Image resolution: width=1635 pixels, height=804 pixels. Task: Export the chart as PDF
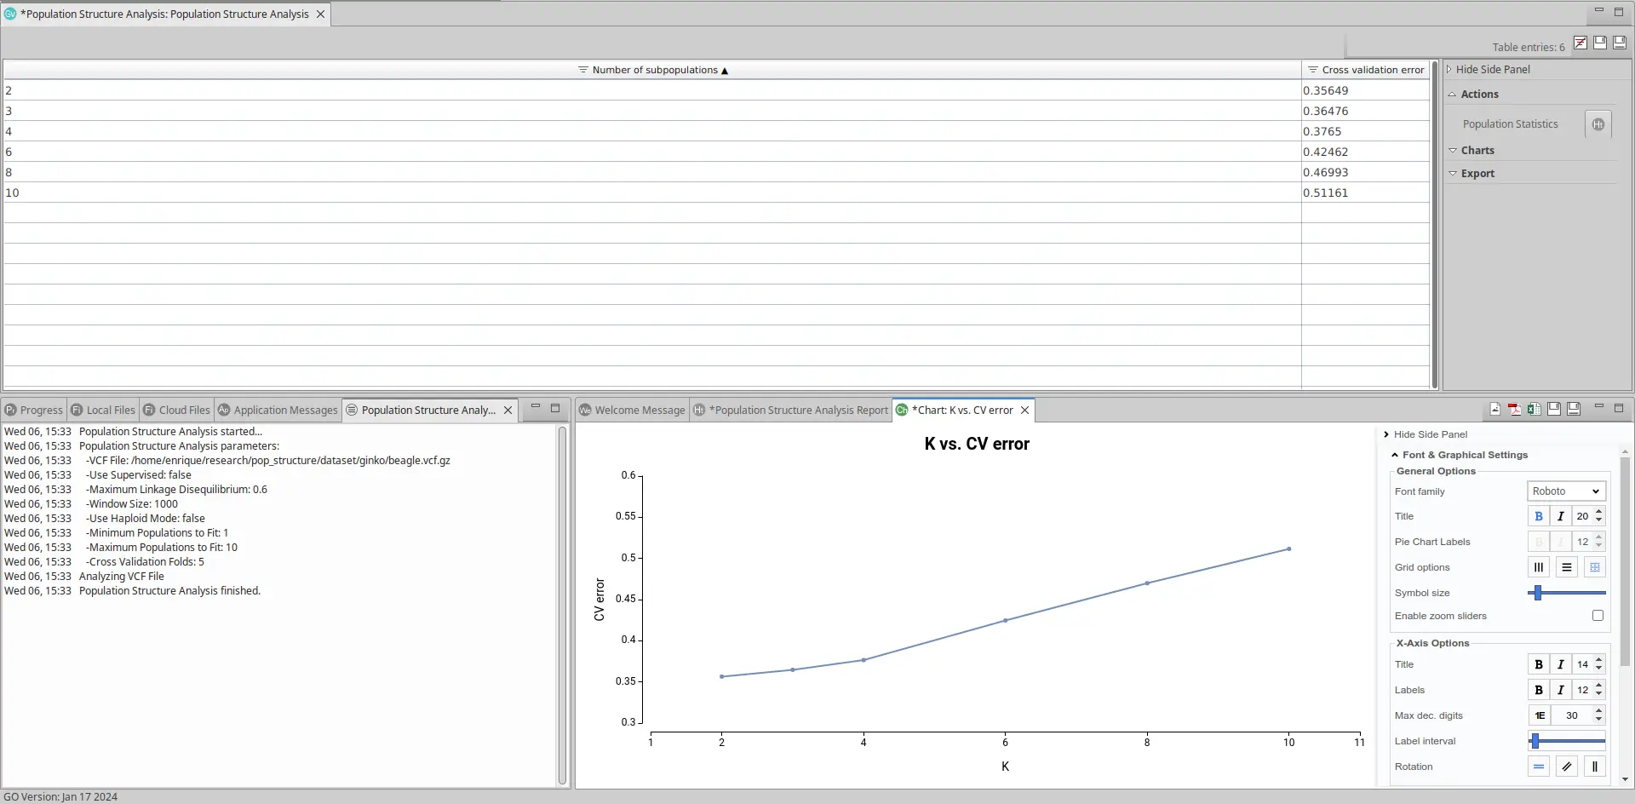click(1514, 410)
